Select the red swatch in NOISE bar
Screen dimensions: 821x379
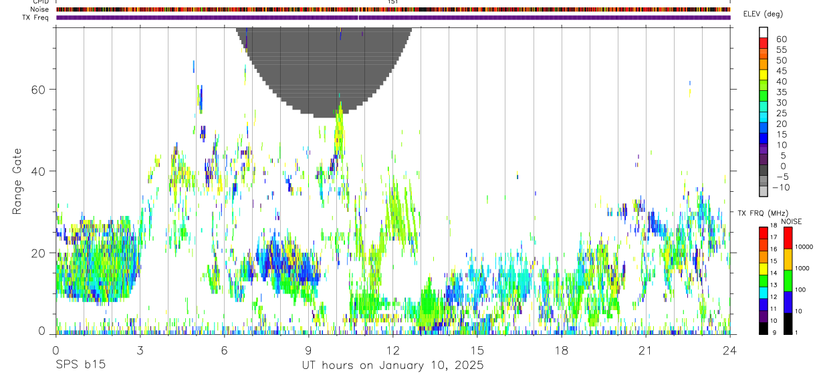pyautogui.click(x=788, y=238)
